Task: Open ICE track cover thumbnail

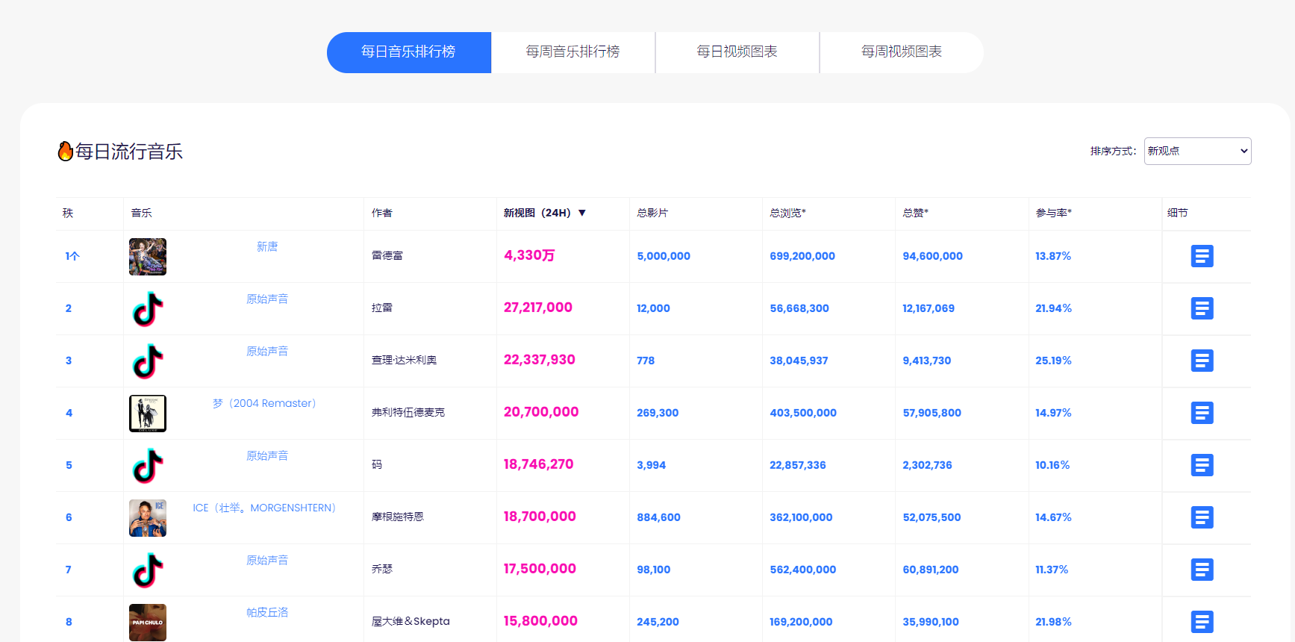Action: [x=148, y=518]
